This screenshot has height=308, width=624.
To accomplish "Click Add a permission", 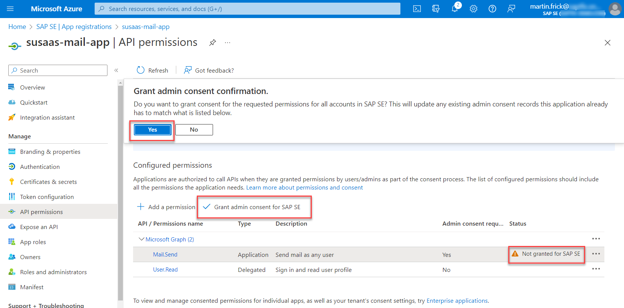I will [x=166, y=207].
